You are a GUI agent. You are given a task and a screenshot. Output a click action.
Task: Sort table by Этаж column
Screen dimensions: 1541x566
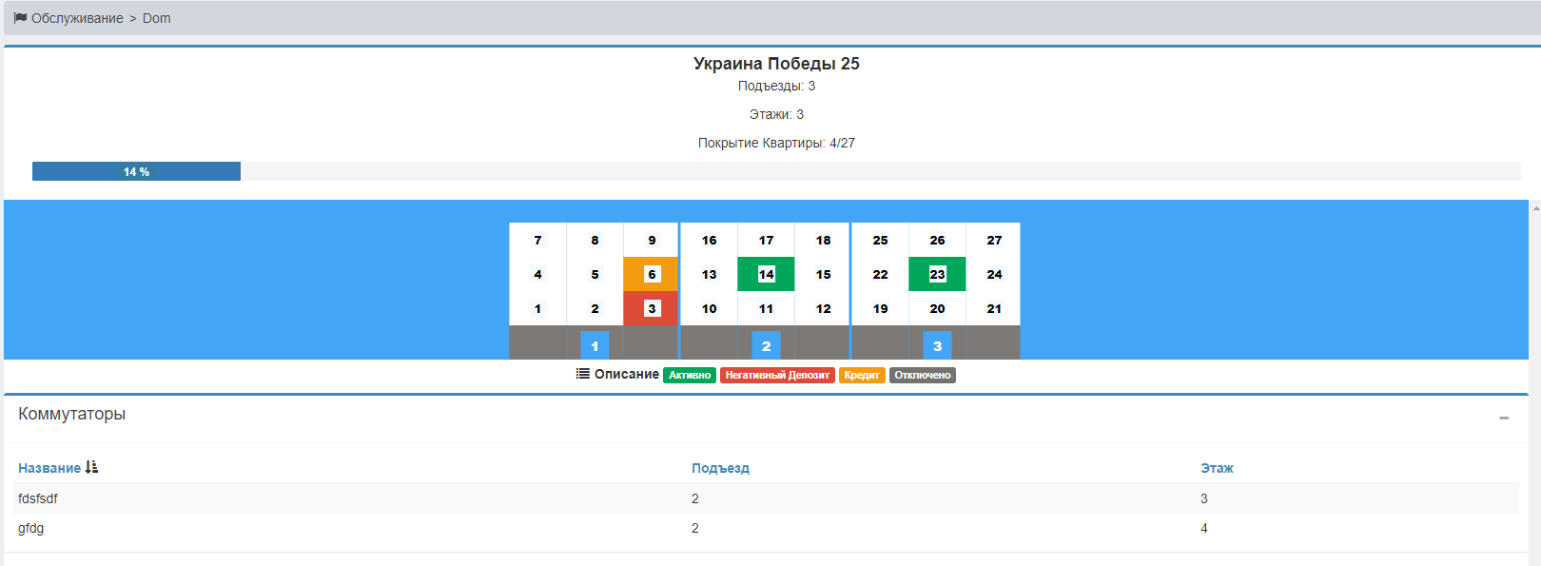[x=1217, y=468]
